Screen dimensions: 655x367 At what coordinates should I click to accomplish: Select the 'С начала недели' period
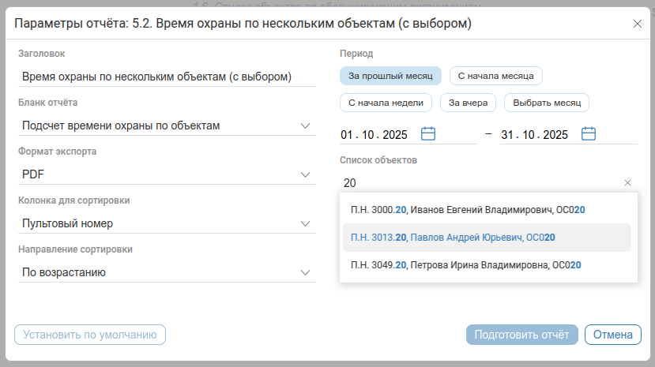coord(386,103)
